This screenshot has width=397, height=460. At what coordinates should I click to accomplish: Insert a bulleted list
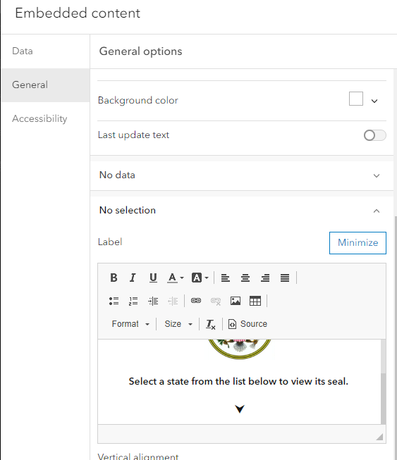(x=114, y=301)
